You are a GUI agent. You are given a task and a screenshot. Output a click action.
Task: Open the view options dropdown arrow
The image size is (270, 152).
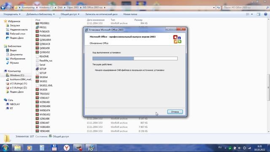(252, 14)
